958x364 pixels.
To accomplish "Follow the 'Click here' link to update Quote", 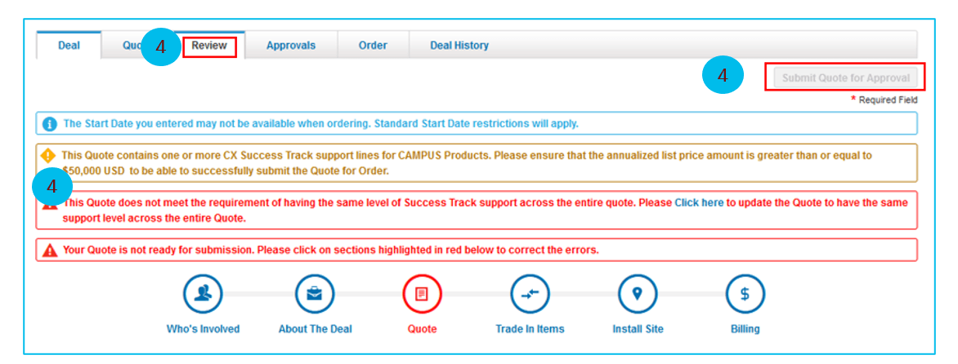I will coord(699,203).
